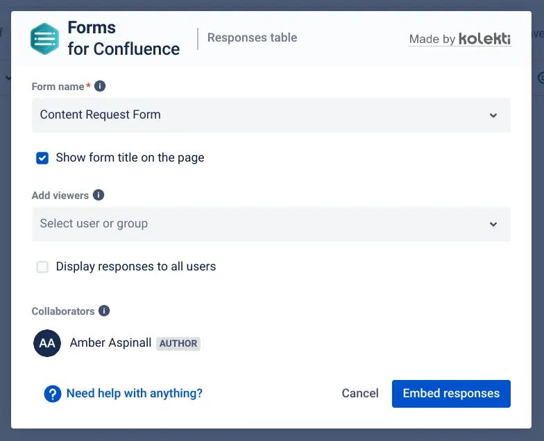
Task: Expand the Form name dropdown chevron
Action: (x=493, y=115)
